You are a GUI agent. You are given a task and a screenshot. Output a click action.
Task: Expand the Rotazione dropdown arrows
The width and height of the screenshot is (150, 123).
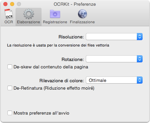point(140,59)
